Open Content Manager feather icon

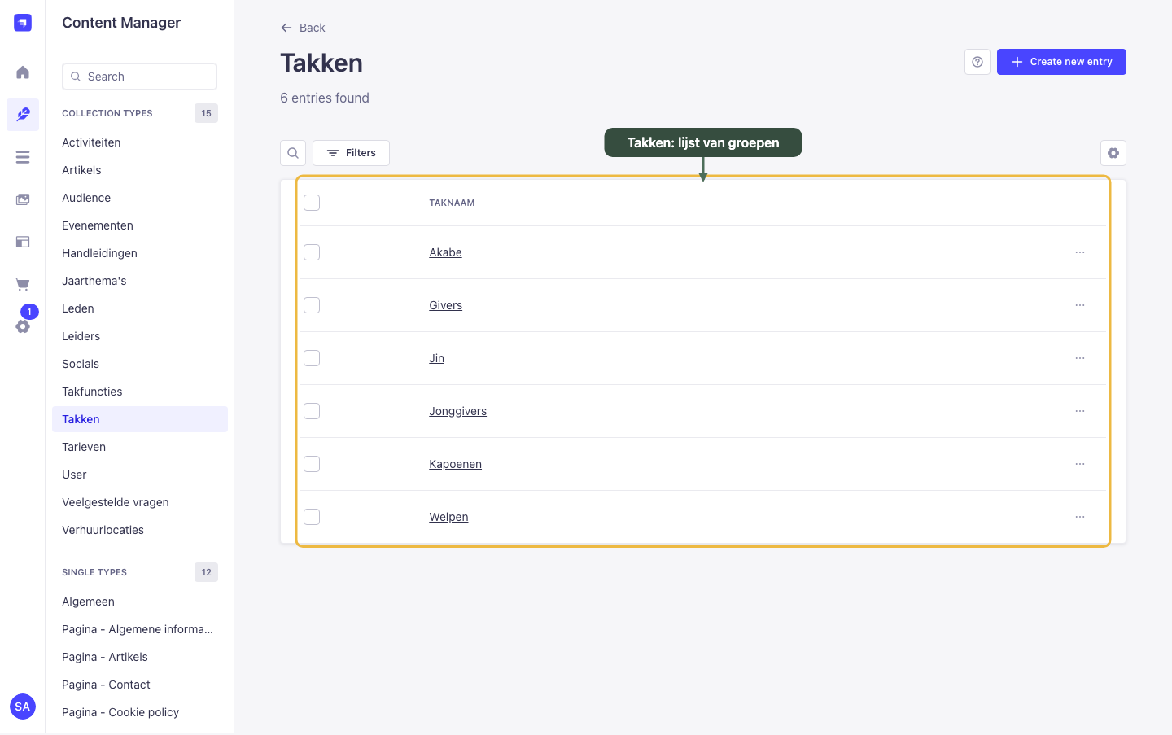click(23, 115)
